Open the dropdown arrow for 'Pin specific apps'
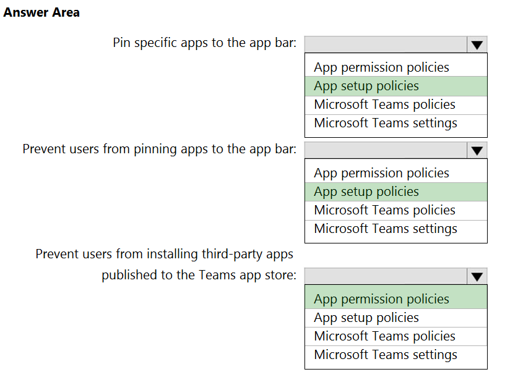Image resolution: width=505 pixels, height=372 pixels. point(477,44)
